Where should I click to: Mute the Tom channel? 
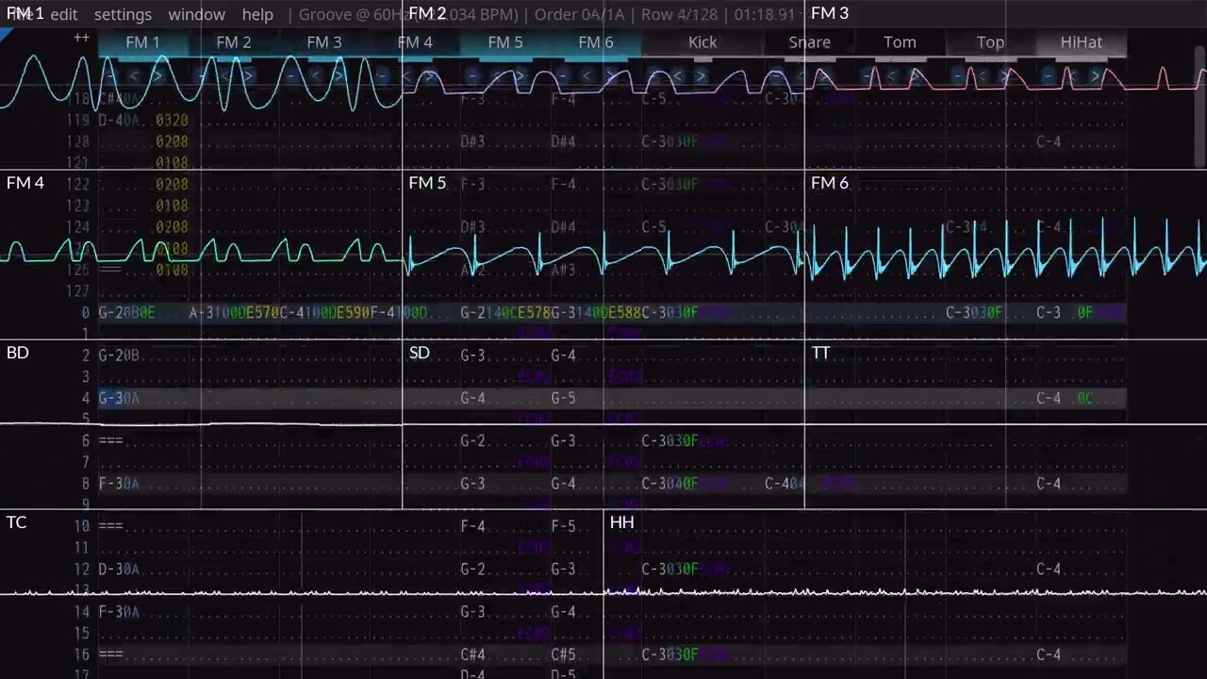click(900, 42)
